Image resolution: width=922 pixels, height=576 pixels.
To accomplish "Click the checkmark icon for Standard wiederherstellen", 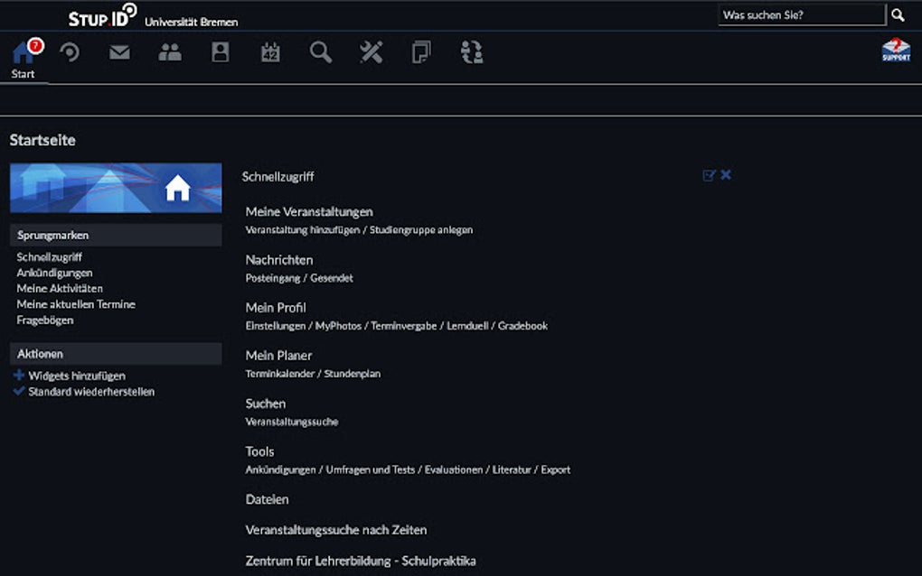I will point(19,390).
